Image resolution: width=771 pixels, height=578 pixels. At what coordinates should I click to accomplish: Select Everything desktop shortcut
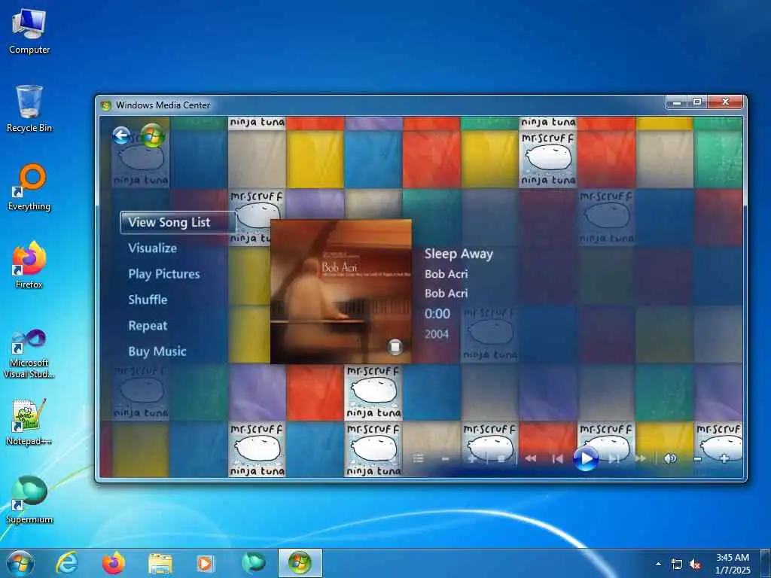29,187
